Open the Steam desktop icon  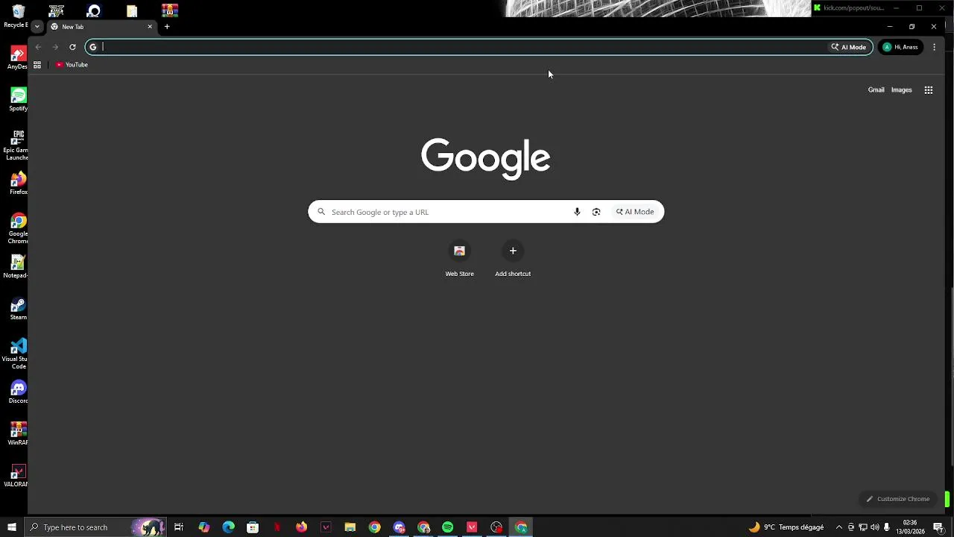(18, 308)
